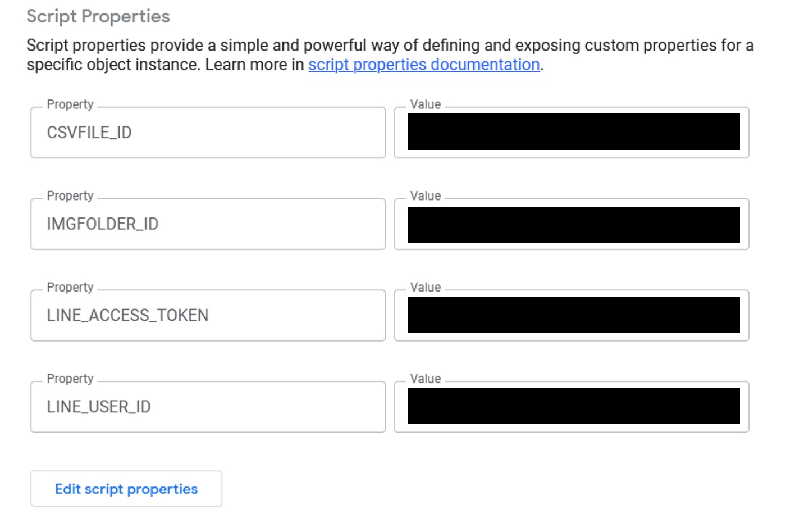Screen dimensions: 786x514
Task: Click the Value label in the LINE_USER_ID row
Action: [426, 379]
